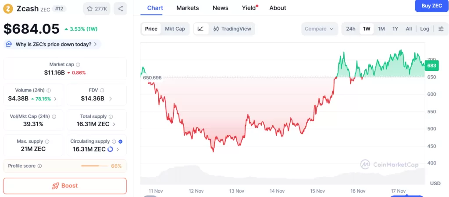Click the circulating supply chart ring icon
Viewport: 449px width, 197px height.
(x=110, y=149)
